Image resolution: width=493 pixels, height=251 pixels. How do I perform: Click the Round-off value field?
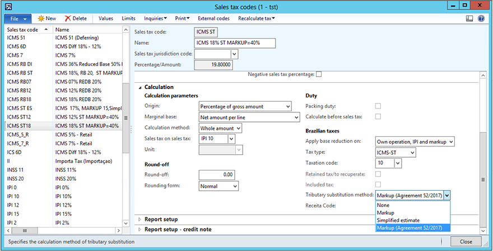(x=217, y=175)
